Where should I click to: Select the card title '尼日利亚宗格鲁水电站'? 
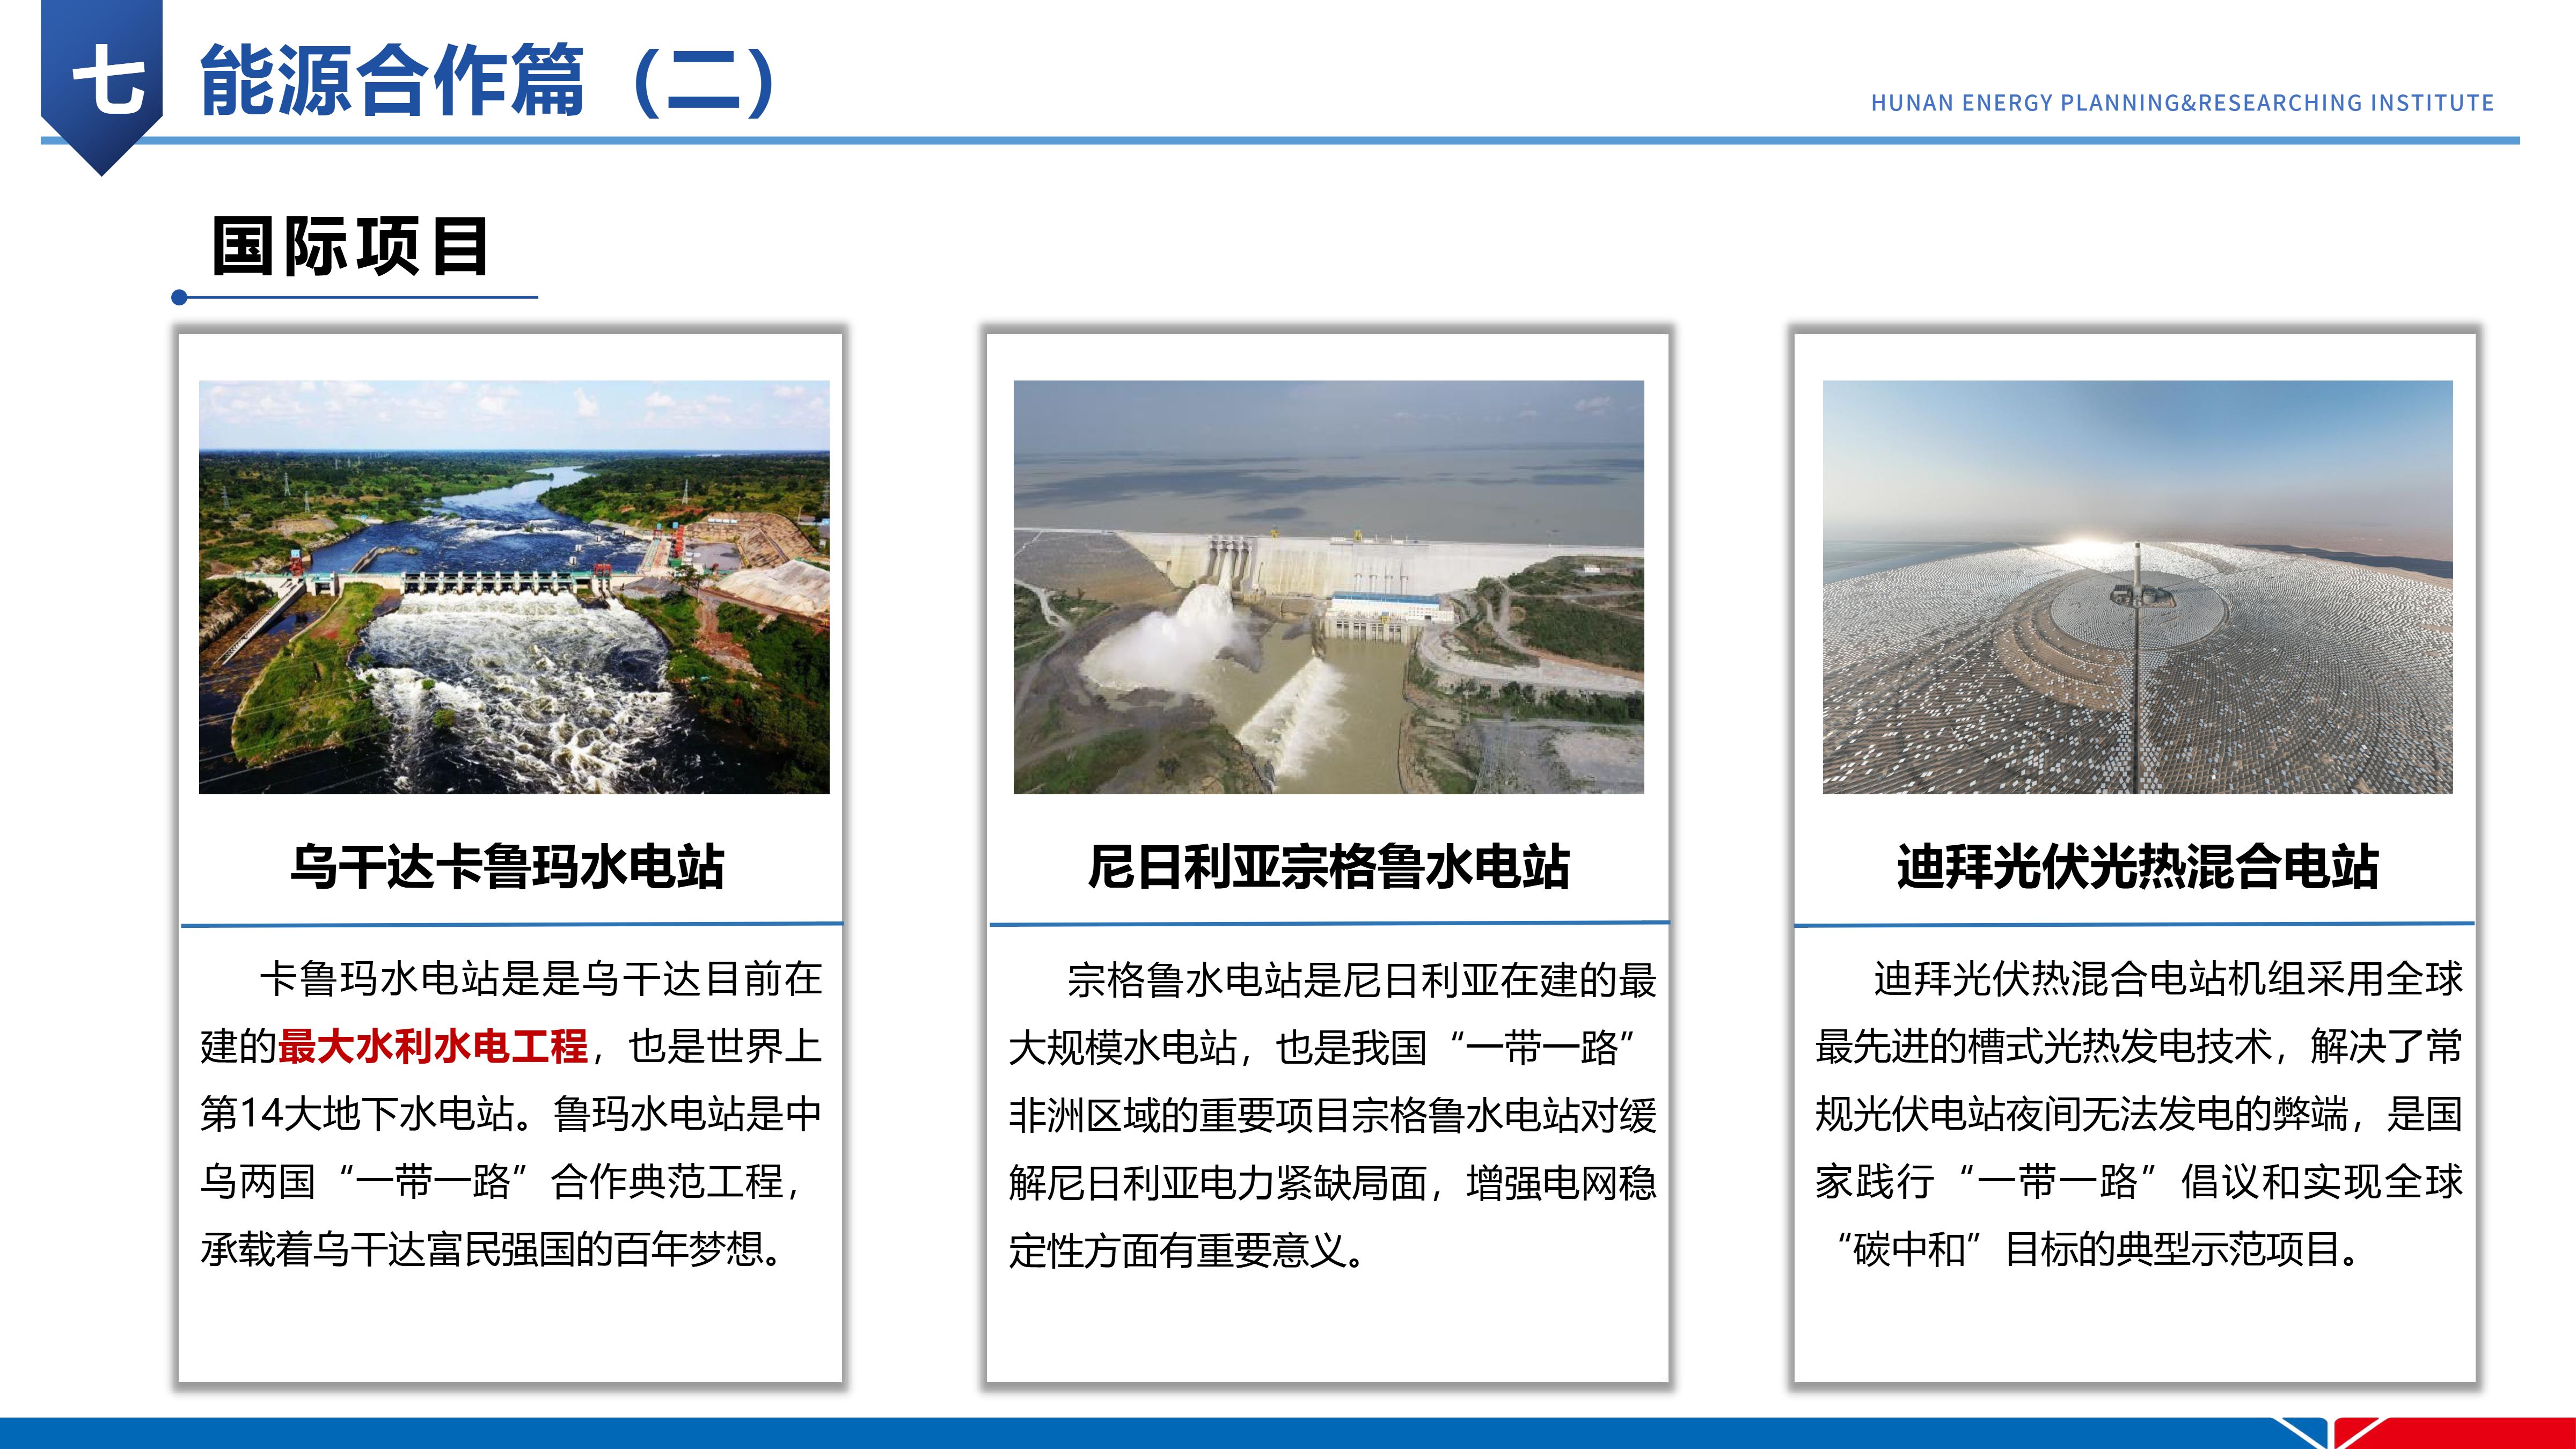[1328, 866]
